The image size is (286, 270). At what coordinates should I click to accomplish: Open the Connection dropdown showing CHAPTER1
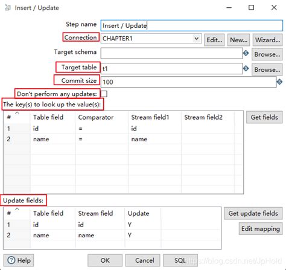click(151, 38)
